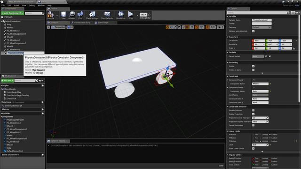Set Swing 1 Motion to Limited

point(261,159)
